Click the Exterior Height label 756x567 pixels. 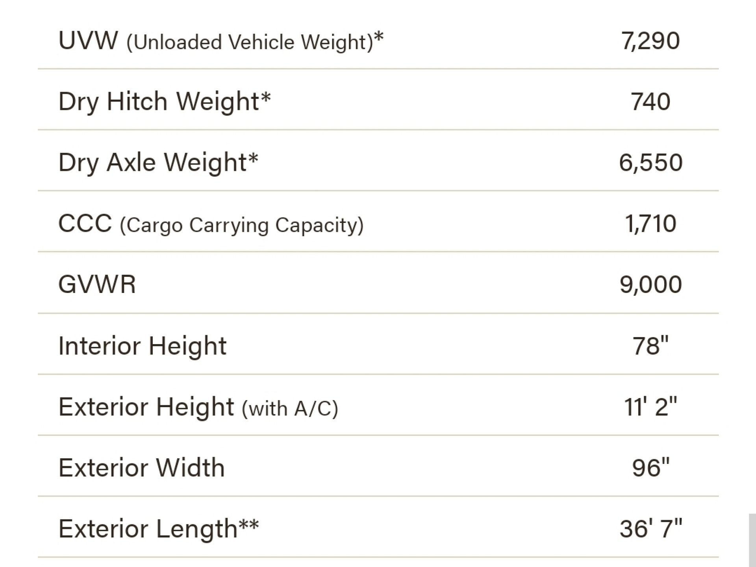(x=146, y=407)
